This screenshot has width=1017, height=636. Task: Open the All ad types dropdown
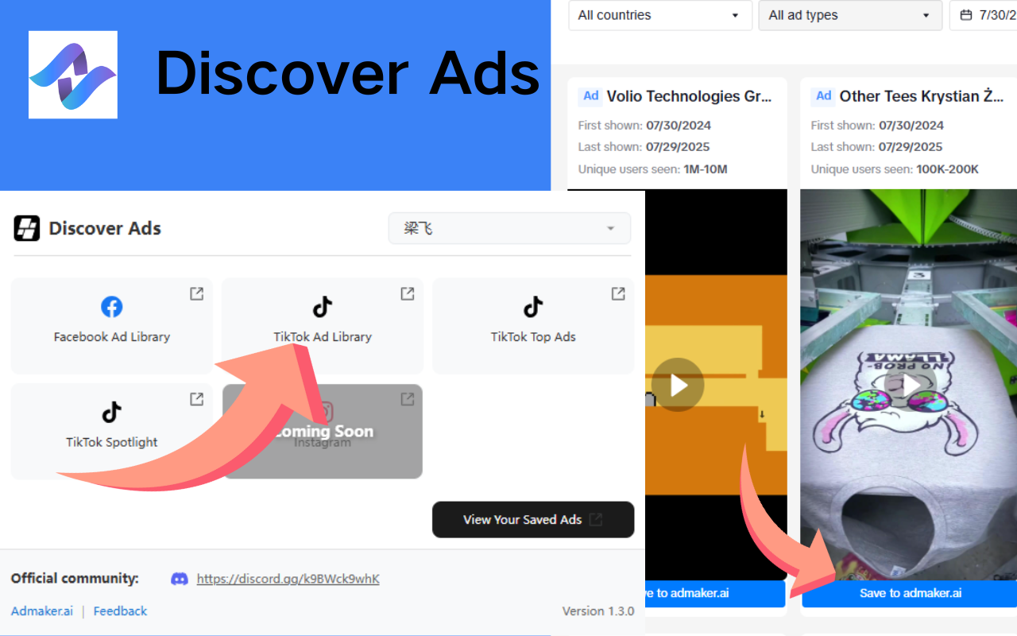pos(850,15)
